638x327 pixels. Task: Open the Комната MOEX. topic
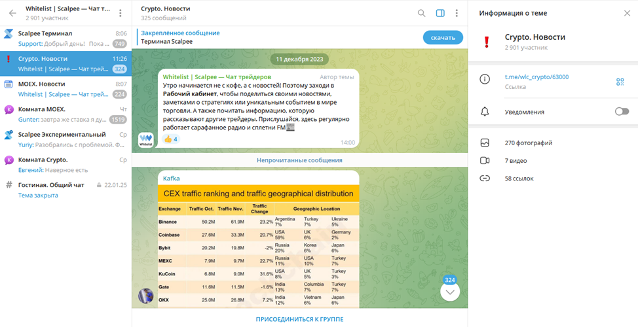click(66, 114)
